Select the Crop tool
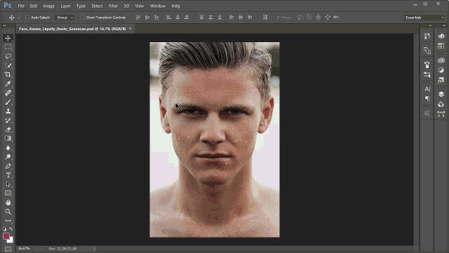This screenshot has width=449, height=253. (x=8, y=74)
